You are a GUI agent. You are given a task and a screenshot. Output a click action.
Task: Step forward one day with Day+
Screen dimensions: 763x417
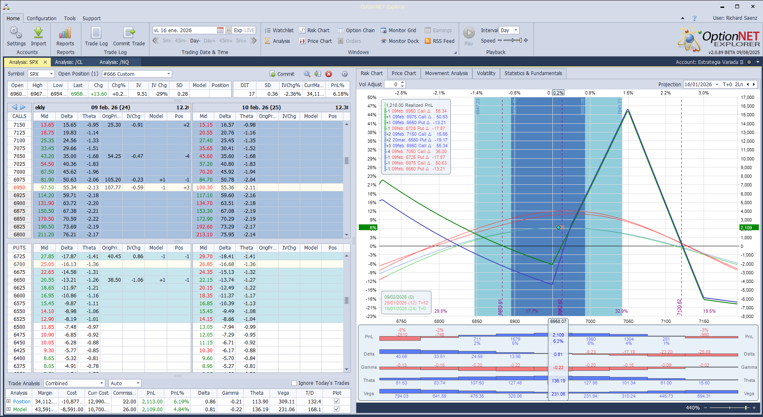(210, 41)
